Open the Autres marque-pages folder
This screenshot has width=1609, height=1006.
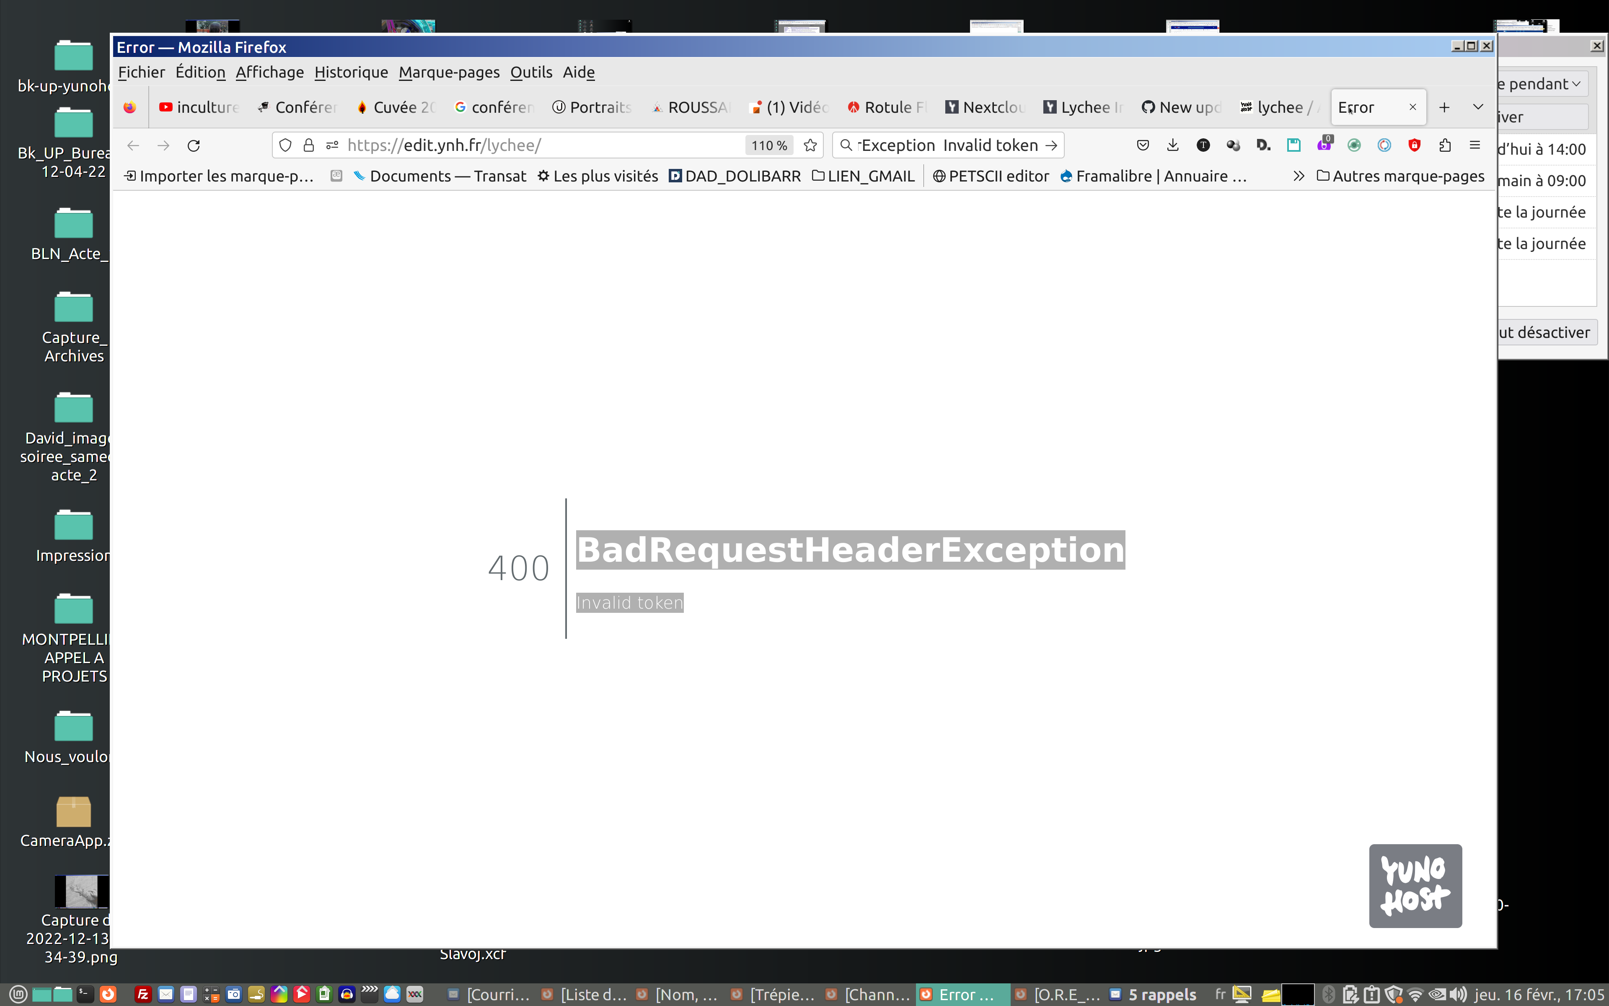(1400, 176)
